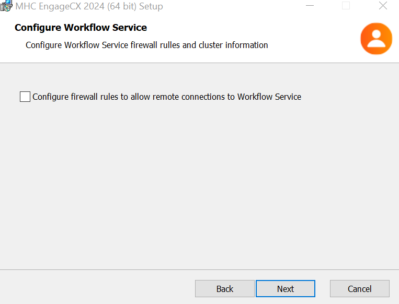Return with the Back button
The height and width of the screenshot is (304, 399).
pyautogui.click(x=225, y=289)
